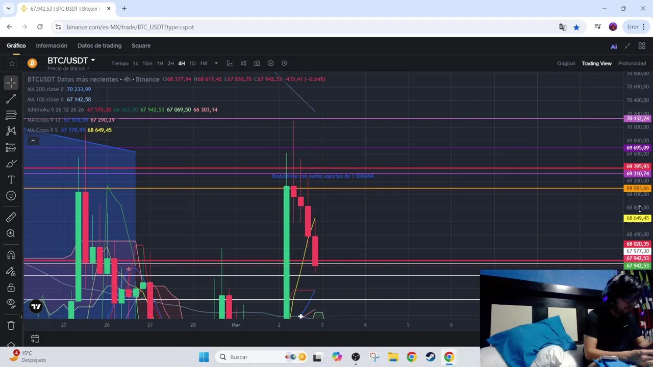Bookmark the page with star icon

tap(576, 27)
